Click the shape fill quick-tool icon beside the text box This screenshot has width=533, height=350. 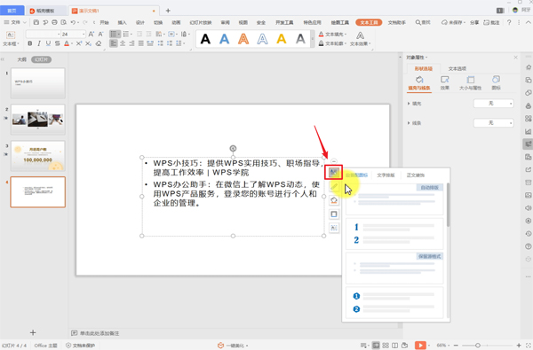click(x=334, y=200)
